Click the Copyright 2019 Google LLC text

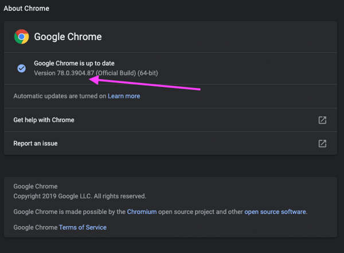click(x=80, y=196)
